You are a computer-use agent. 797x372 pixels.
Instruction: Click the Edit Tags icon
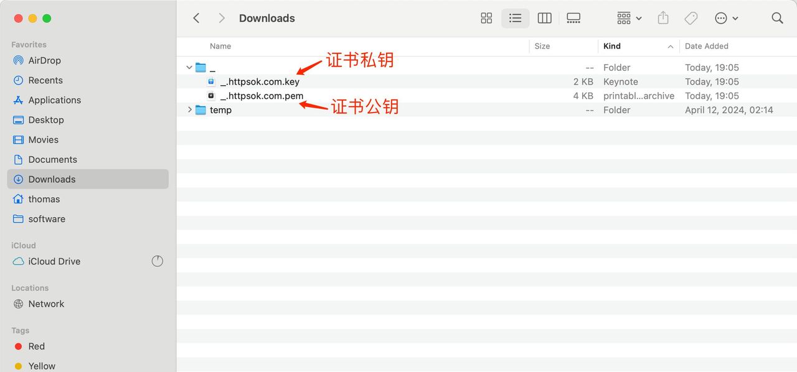click(691, 18)
